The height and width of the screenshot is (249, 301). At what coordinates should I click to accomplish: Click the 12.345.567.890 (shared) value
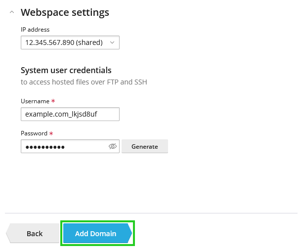[x=64, y=42]
